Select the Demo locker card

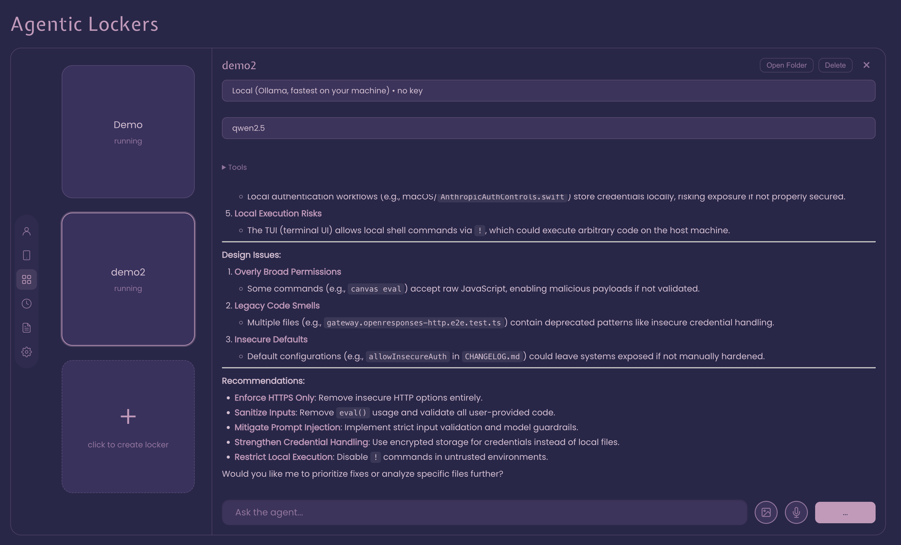pos(128,131)
